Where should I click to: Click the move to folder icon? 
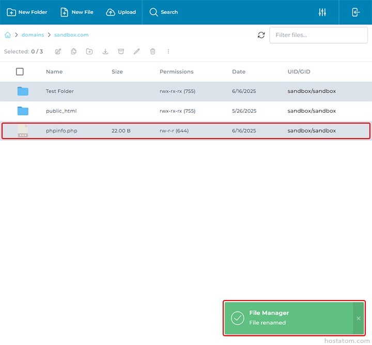click(89, 51)
